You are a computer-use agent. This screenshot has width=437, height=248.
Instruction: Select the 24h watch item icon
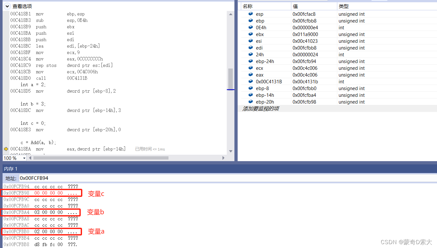pyautogui.click(x=251, y=54)
